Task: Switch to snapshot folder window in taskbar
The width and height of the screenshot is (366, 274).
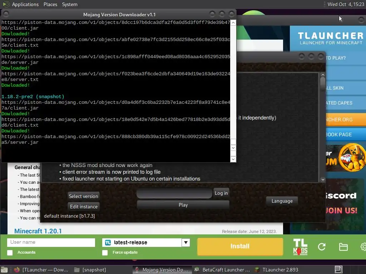Action: [90, 270]
